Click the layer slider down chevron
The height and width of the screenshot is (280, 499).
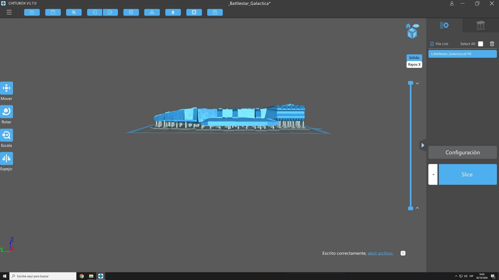pos(417,83)
